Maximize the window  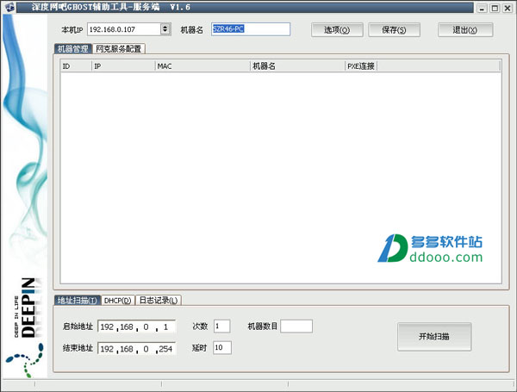tap(495, 9)
